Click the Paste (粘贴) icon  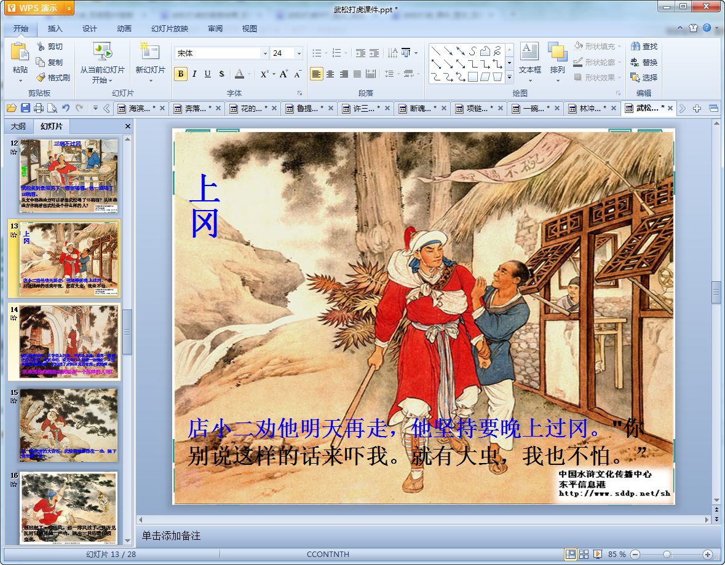coord(20,52)
